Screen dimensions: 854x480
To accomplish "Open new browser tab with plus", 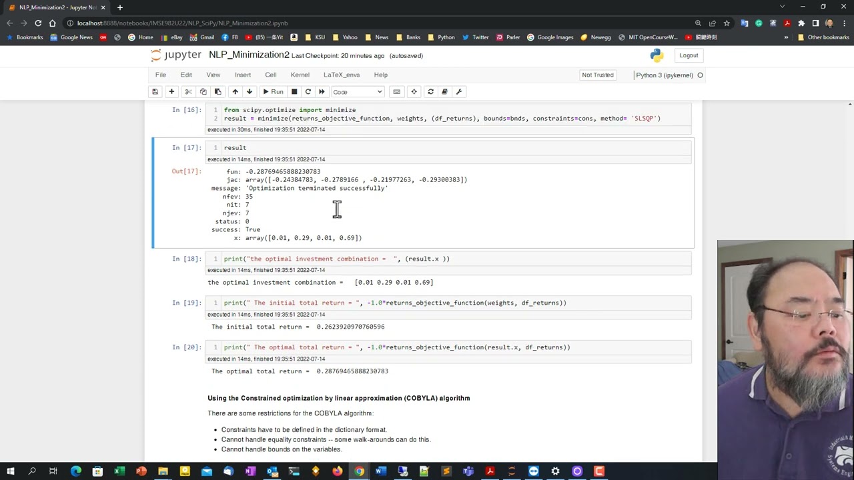I will [119, 7].
